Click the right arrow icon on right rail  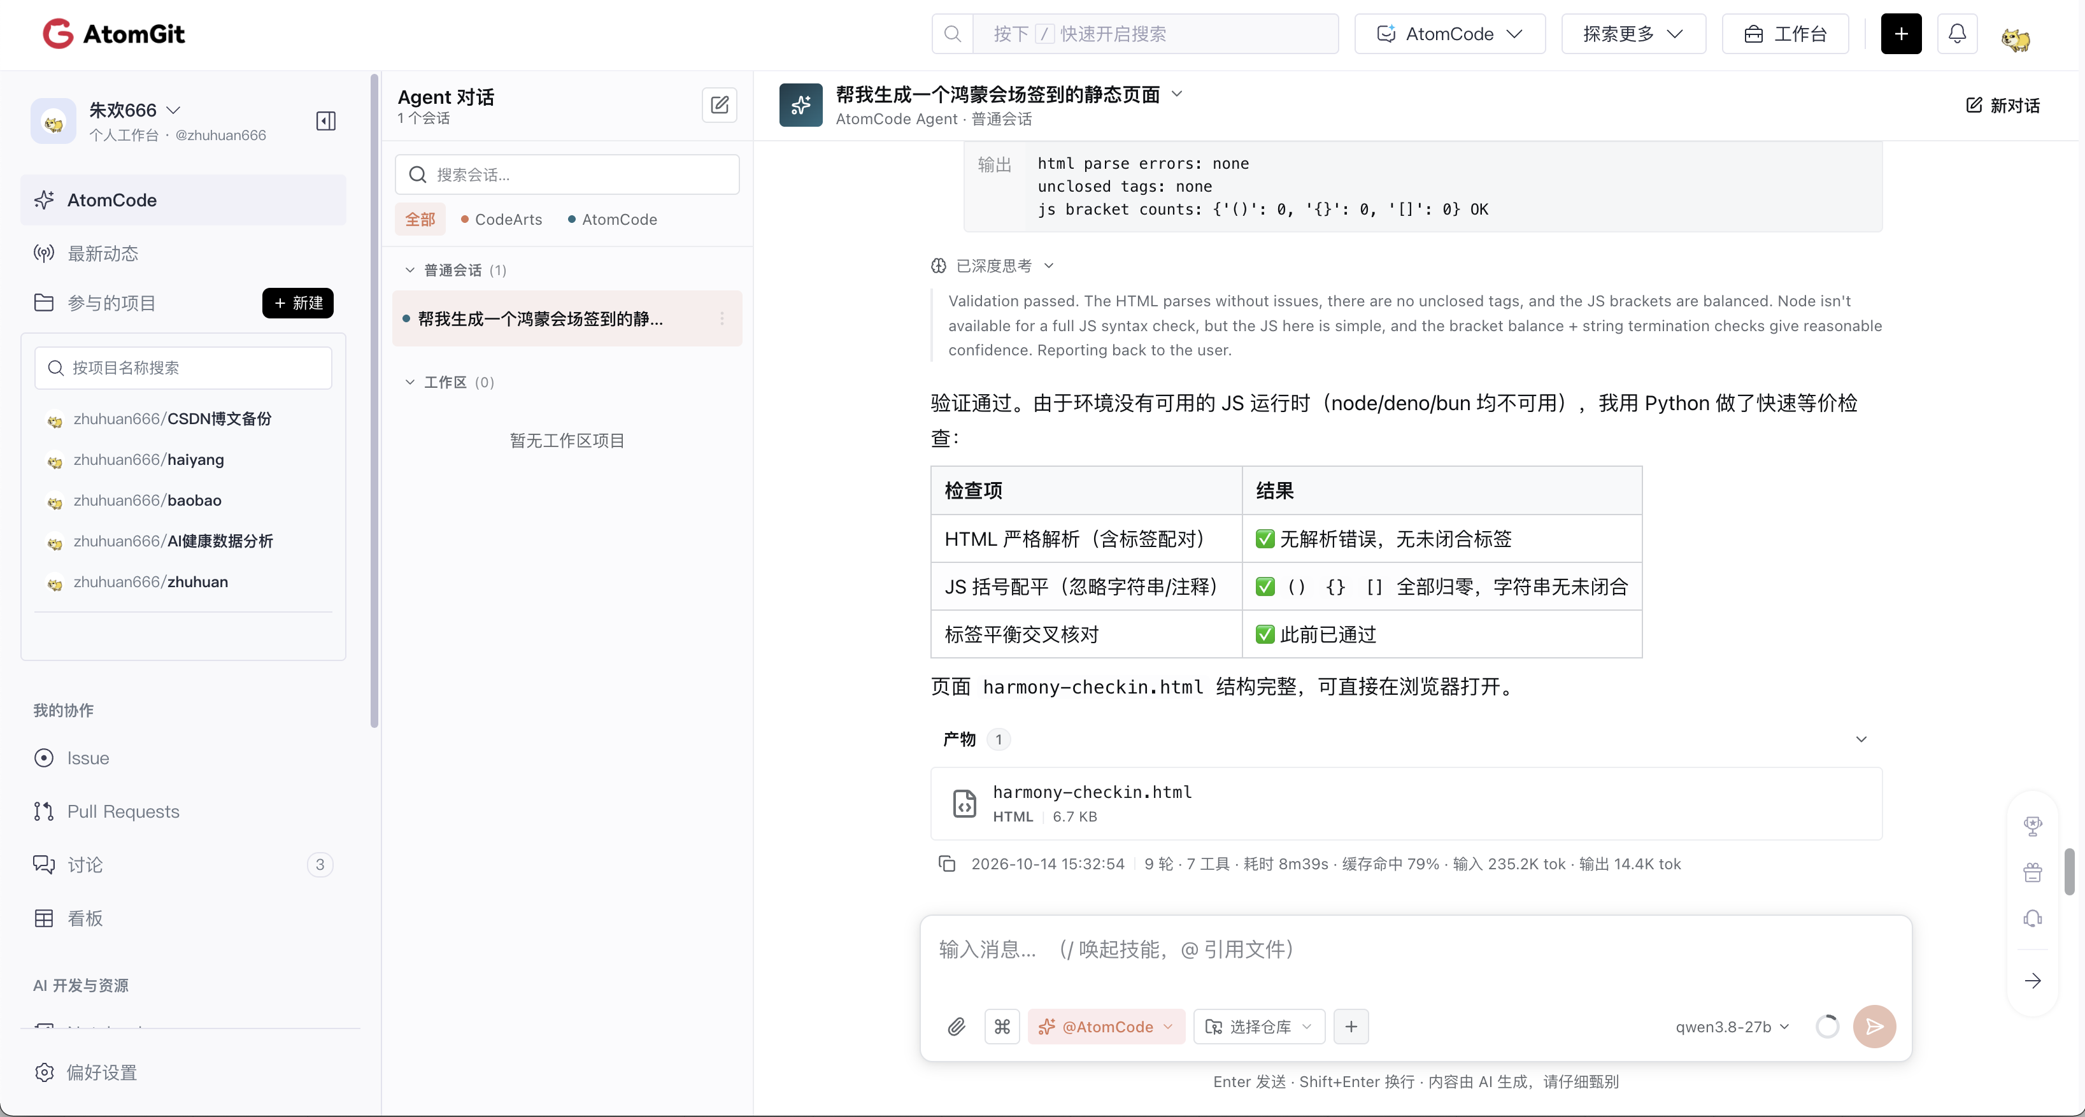(2032, 981)
